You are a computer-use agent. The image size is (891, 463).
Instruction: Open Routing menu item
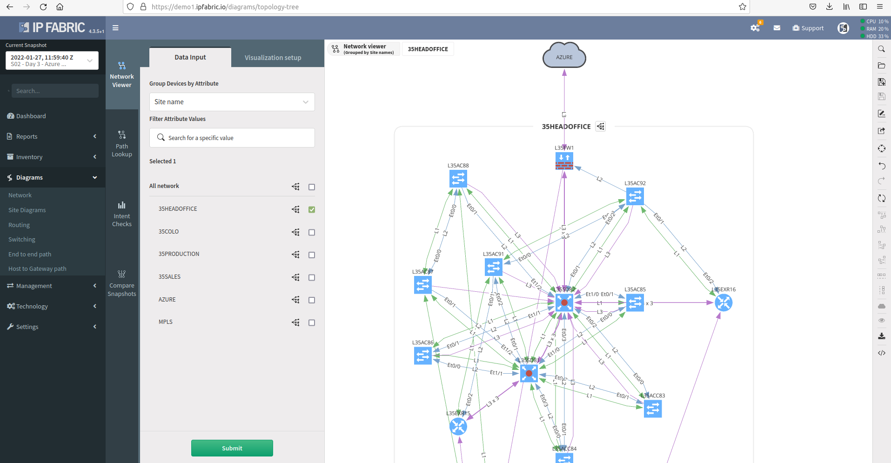(19, 225)
